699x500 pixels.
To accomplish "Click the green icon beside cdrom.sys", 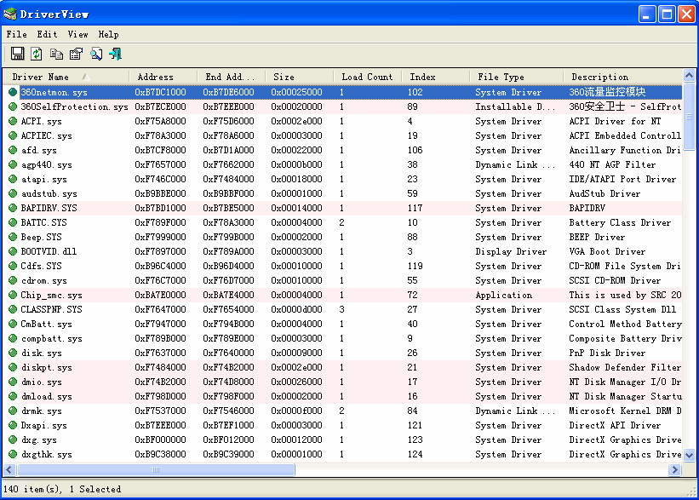I will [13, 280].
